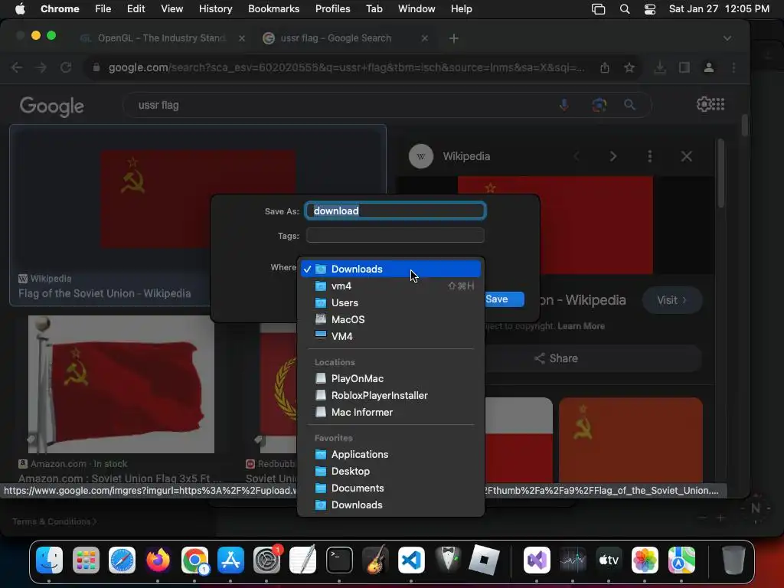Close the Wikipedia image preview panel

tap(687, 156)
